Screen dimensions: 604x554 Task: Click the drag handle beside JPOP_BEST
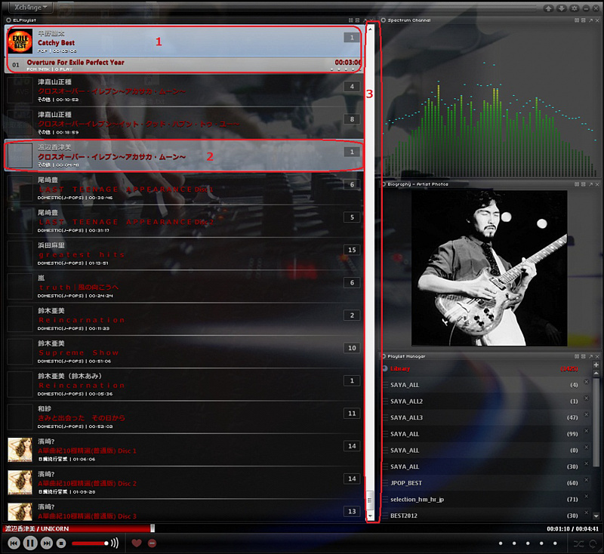point(386,483)
